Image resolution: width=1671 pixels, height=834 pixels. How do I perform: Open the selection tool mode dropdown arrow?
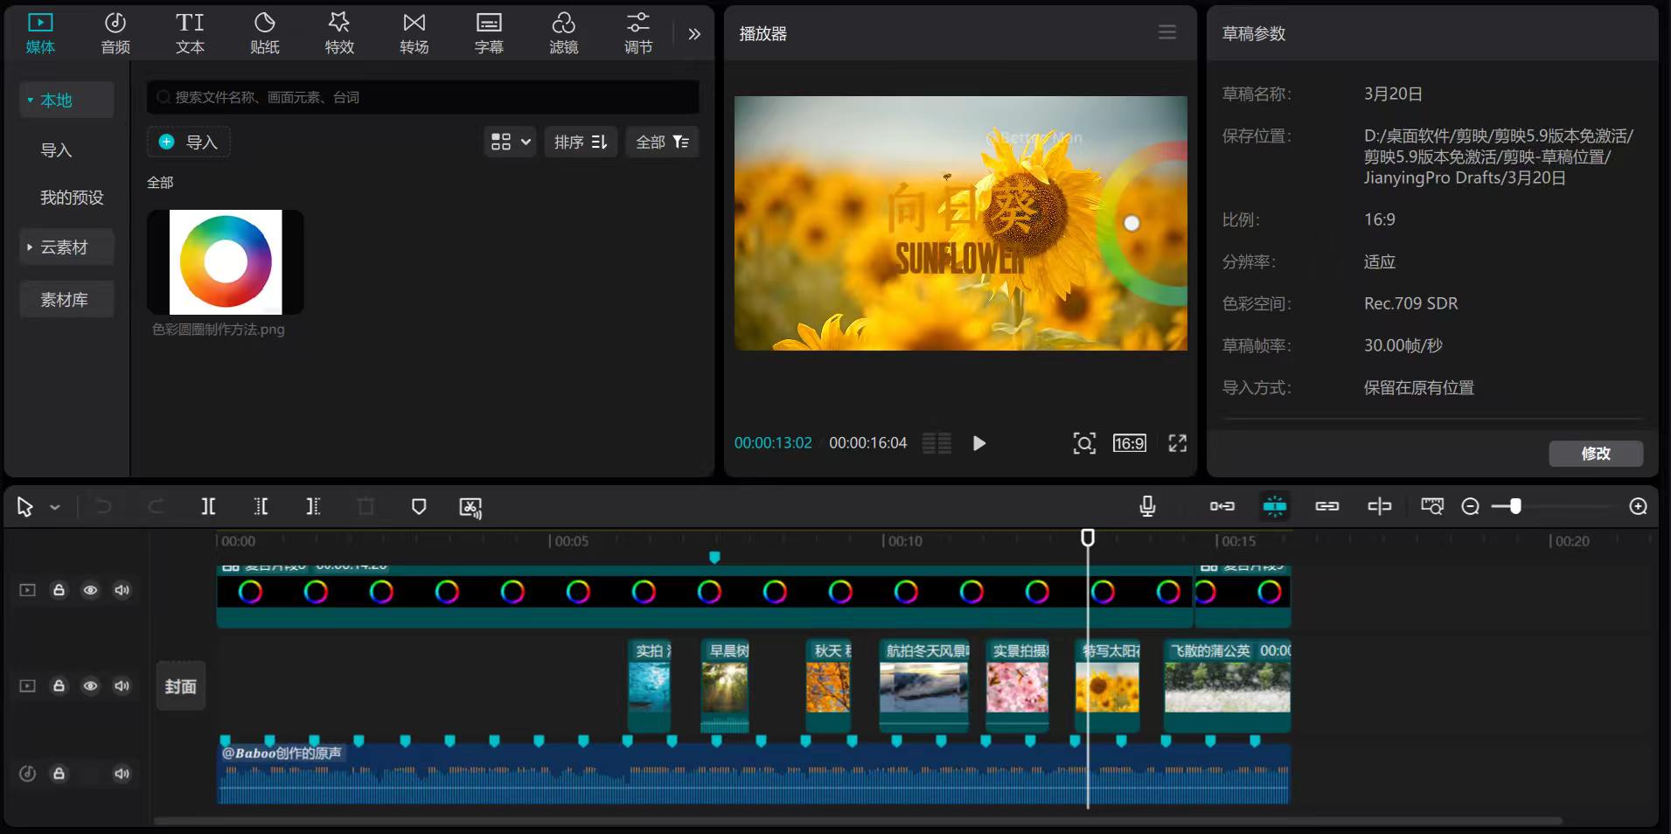(55, 507)
